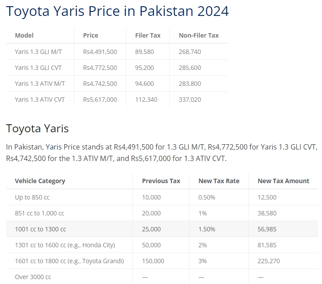The height and width of the screenshot is (284, 322).
Task: Click the 'Model' column header
Action: (x=24, y=35)
